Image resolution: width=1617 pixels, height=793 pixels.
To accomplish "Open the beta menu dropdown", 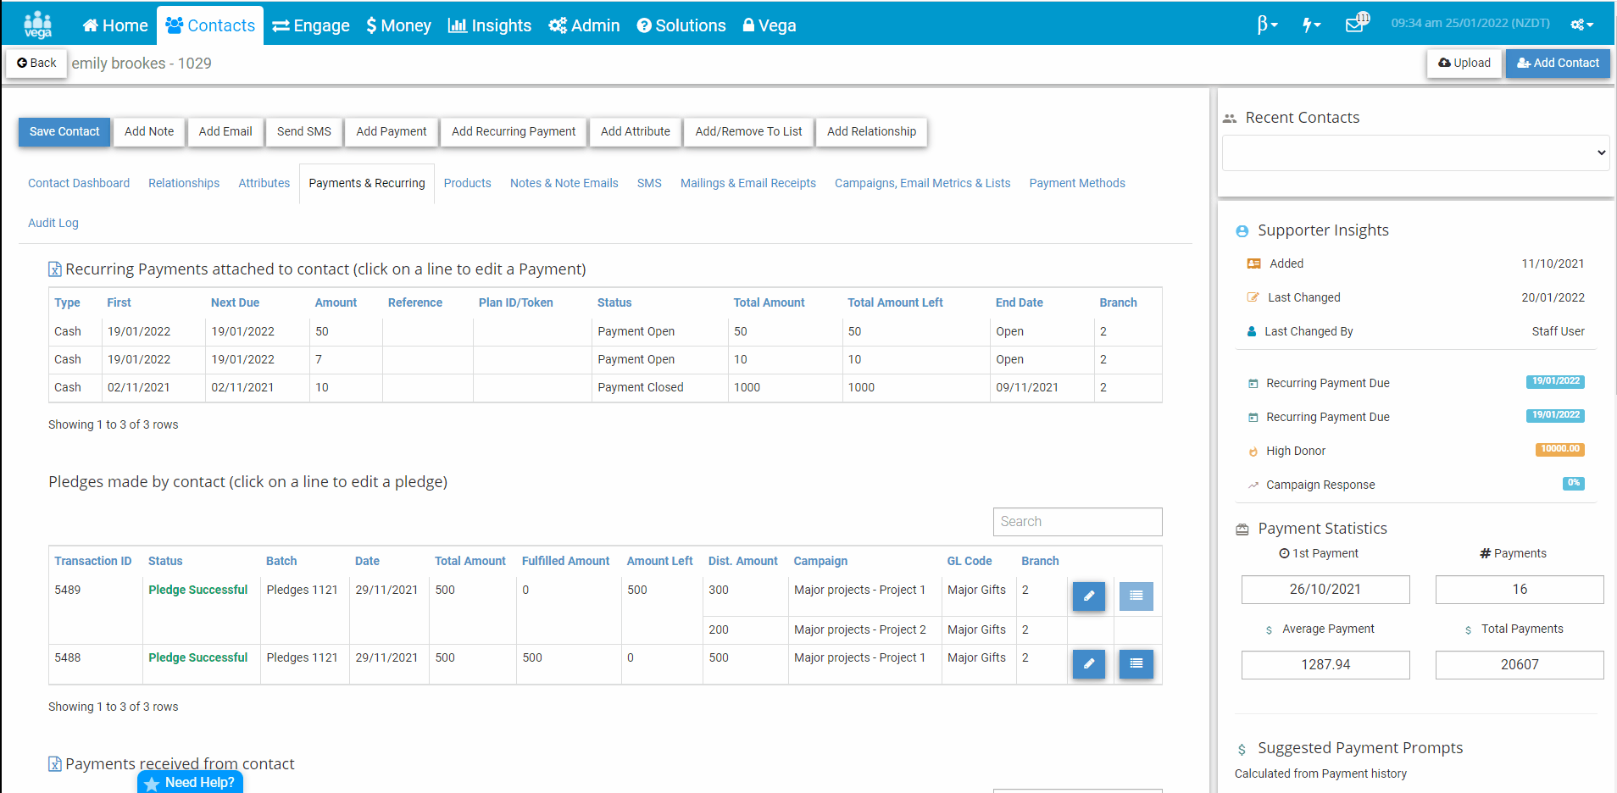I will (x=1267, y=25).
